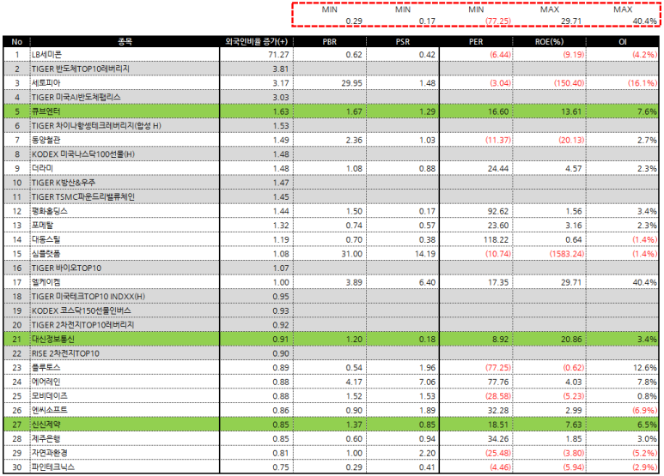Select the '종목' column header
The width and height of the screenshot is (664, 476).
(x=125, y=41)
